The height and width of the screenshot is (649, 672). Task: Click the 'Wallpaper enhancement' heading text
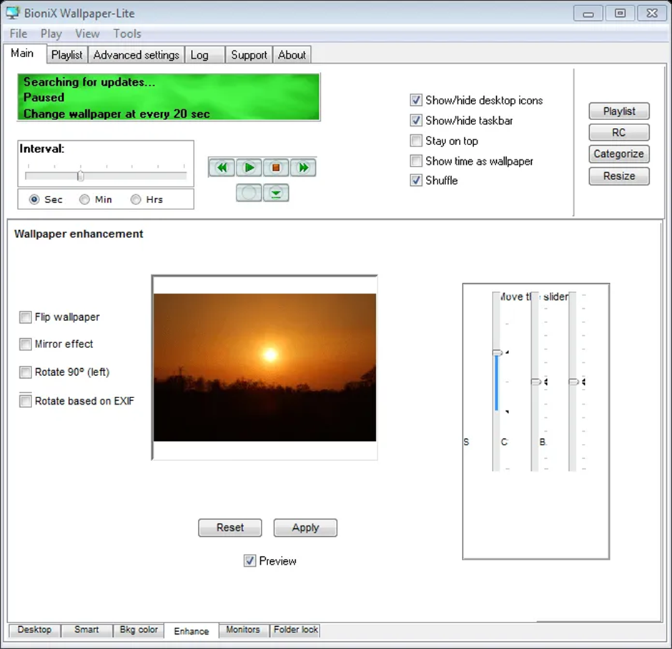click(79, 234)
